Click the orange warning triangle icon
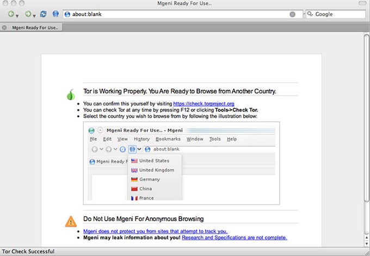This screenshot has height=256, width=370. point(71,221)
